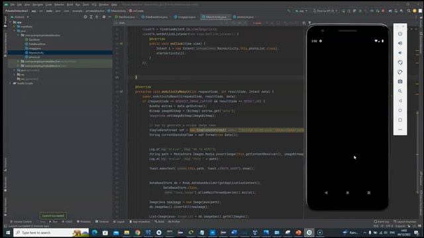Open the App Inspection tool window

(140, 221)
